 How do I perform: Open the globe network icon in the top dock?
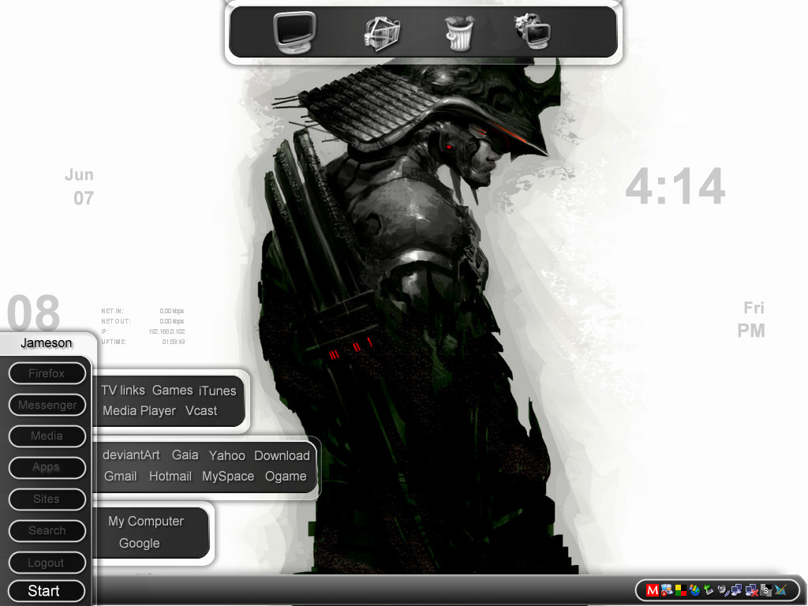coord(533,32)
